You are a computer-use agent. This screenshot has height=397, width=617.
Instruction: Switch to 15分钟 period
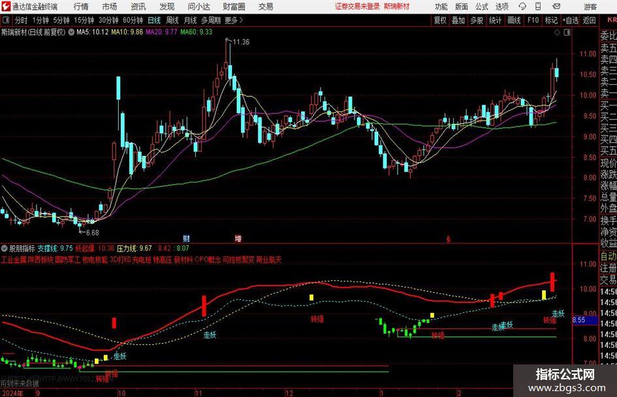click(x=84, y=20)
